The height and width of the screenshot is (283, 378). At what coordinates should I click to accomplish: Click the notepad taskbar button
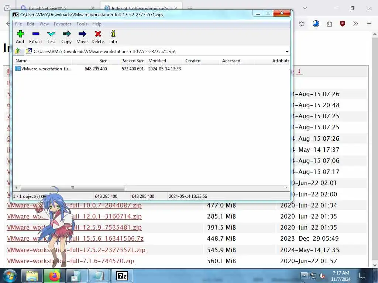(x=99, y=276)
